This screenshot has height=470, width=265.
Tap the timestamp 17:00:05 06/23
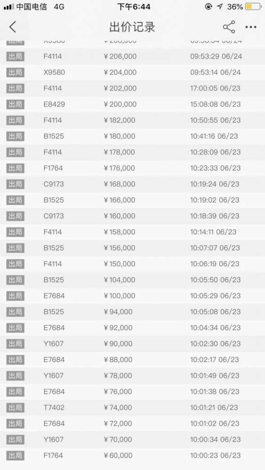pyautogui.click(x=216, y=88)
